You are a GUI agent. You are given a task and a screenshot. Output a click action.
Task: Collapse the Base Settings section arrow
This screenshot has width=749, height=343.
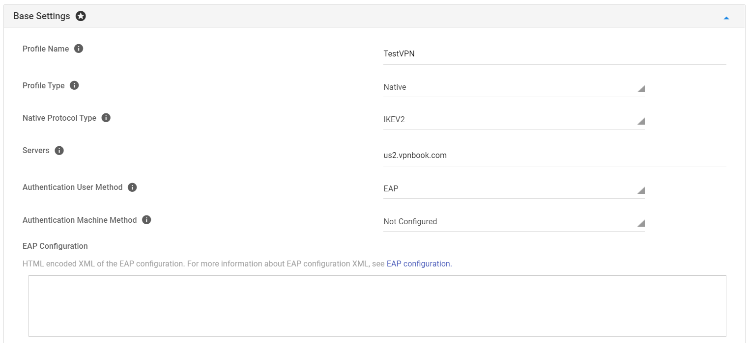pos(726,18)
